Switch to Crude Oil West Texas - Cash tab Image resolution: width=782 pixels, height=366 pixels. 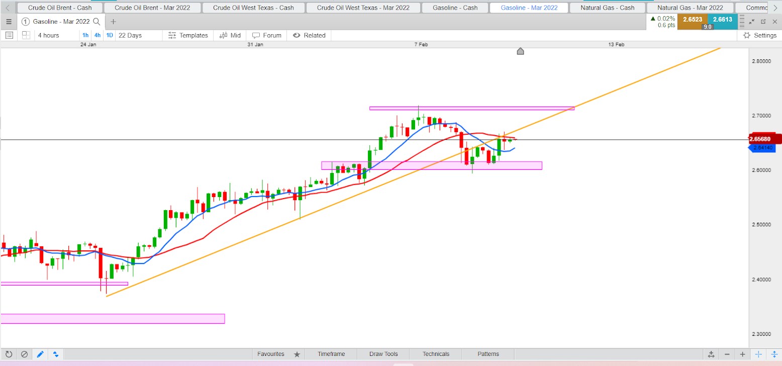point(253,8)
